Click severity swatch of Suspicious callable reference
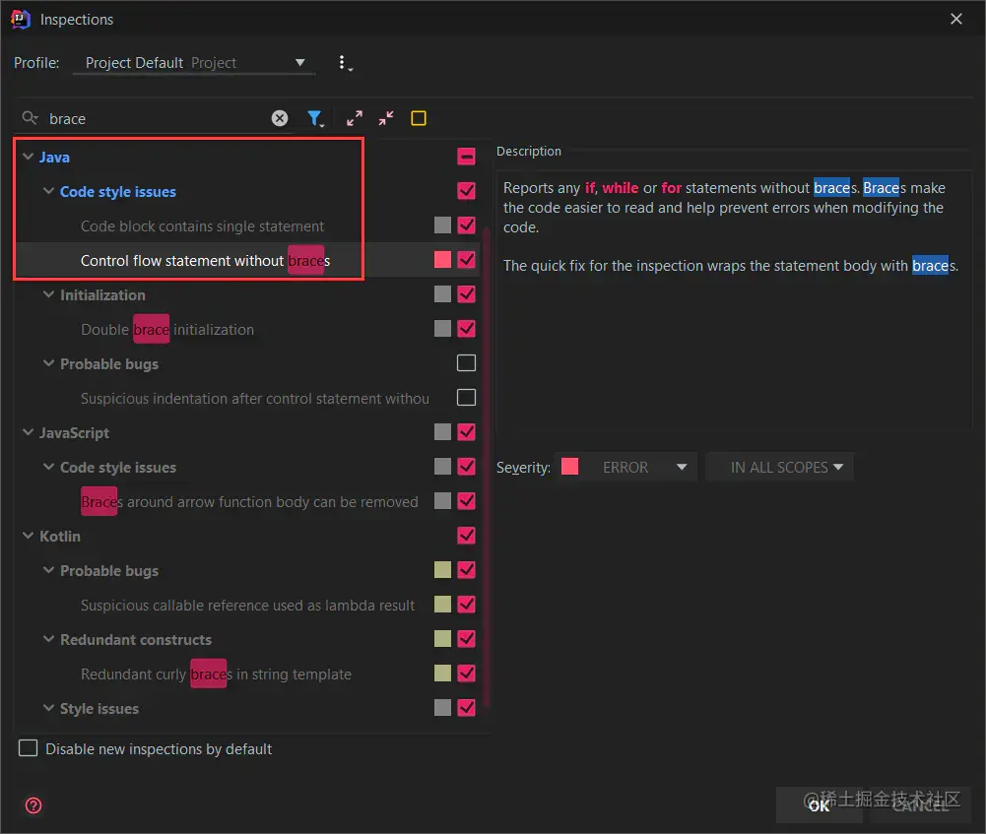This screenshot has width=986, height=834. point(442,604)
